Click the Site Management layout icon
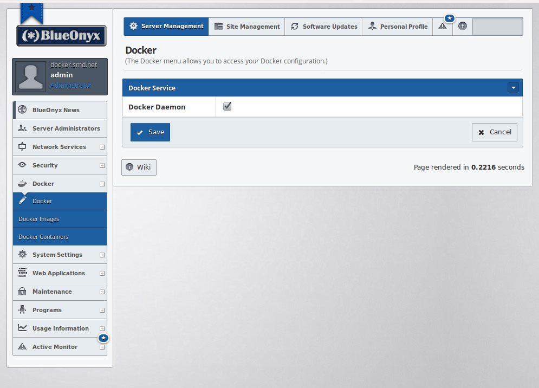This screenshot has height=388, width=539. click(218, 27)
